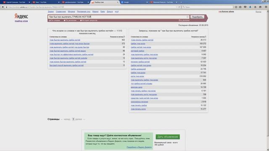Image resolution: width=269 pixels, height=151 pixels.
Task: Click the value 218 892 in right table
Action: 203,76
